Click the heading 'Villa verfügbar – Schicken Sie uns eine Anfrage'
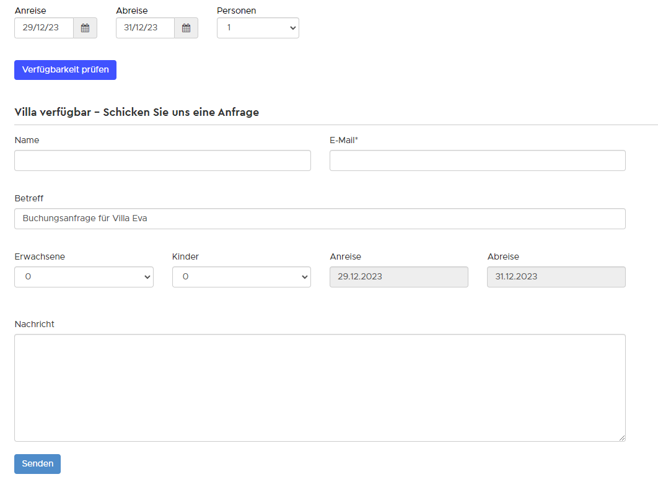Image resolution: width=658 pixels, height=482 pixels. (x=137, y=112)
